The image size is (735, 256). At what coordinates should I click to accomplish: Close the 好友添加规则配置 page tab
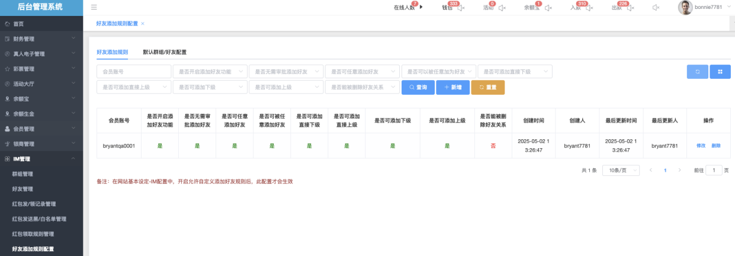143,23
